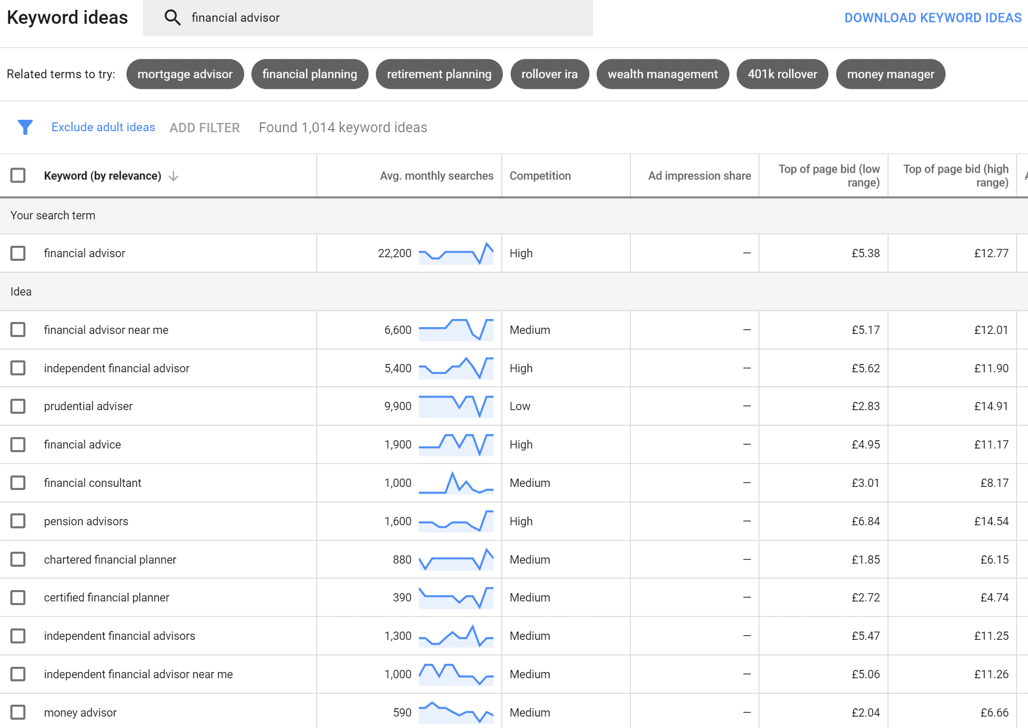
Task: Open the trend sparkline for financial advisor
Action: coord(456,253)
